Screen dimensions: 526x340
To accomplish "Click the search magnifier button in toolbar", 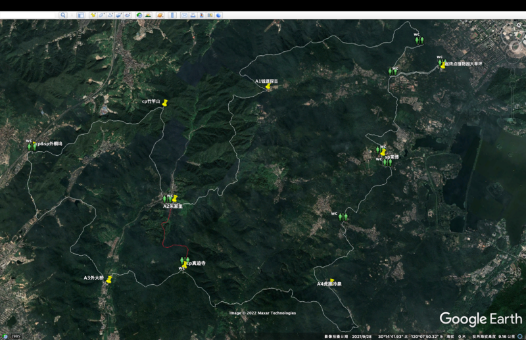I will [63, 14].
